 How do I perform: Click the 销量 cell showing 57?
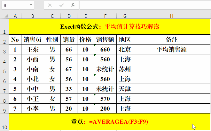(x=69, y=99)
